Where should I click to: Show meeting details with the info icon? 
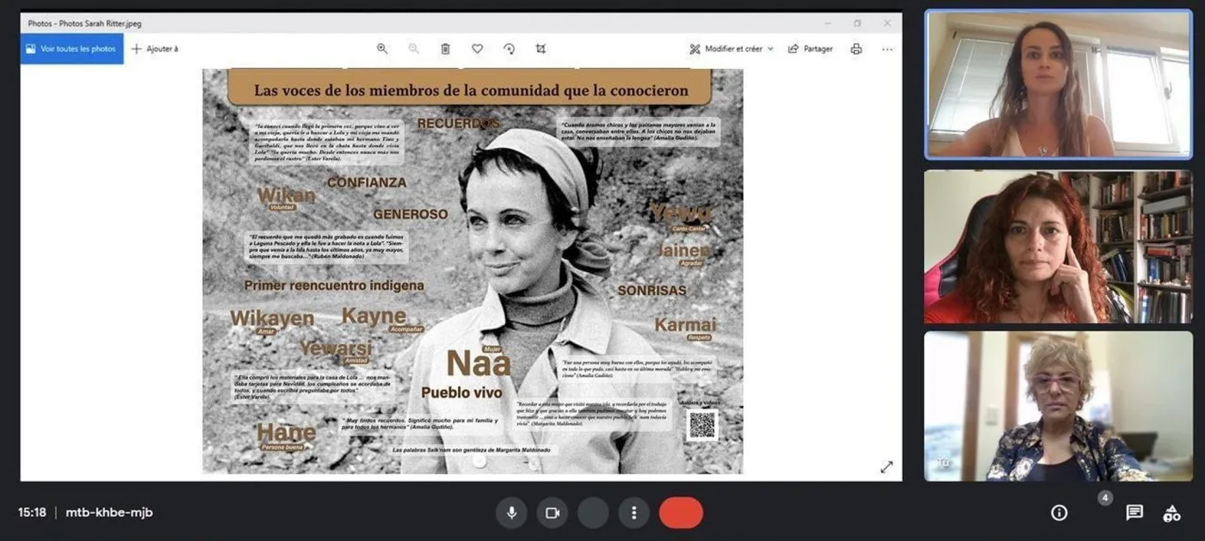coord(1060,513)
